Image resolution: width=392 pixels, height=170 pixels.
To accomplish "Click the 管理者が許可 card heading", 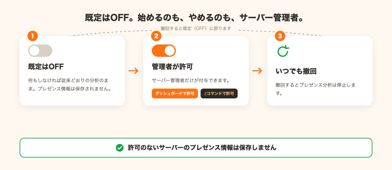I will pyautogui.click(x=172, y=67).
